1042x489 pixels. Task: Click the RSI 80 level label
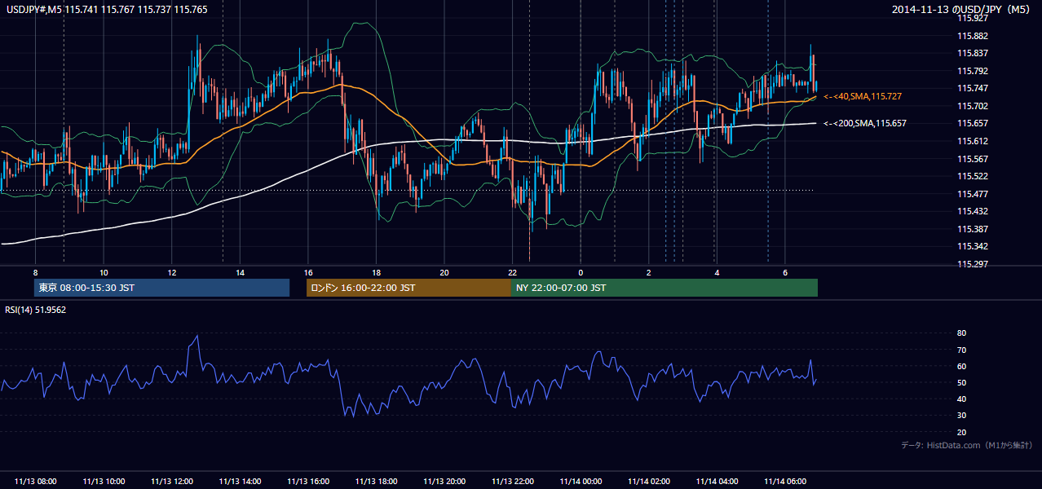point(961,333)
